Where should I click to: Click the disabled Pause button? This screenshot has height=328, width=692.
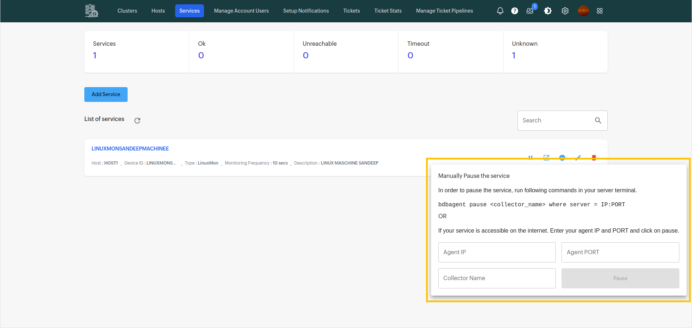(620, 278)
